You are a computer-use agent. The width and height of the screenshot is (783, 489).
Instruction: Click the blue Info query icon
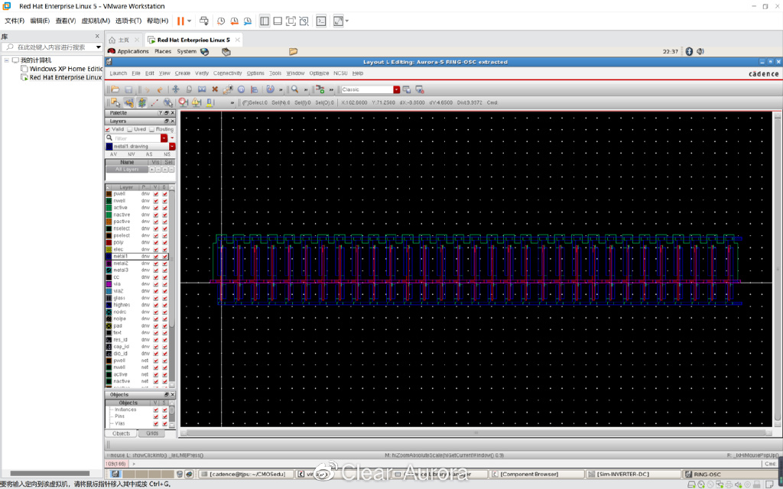pos(241,89)
